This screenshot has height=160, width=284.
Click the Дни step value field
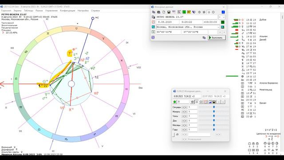(193, 120)
